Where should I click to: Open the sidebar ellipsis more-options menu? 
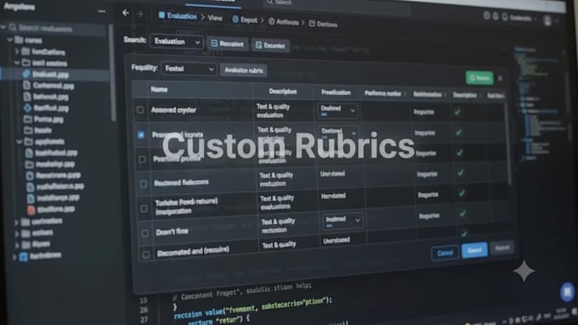click(102, 11)
